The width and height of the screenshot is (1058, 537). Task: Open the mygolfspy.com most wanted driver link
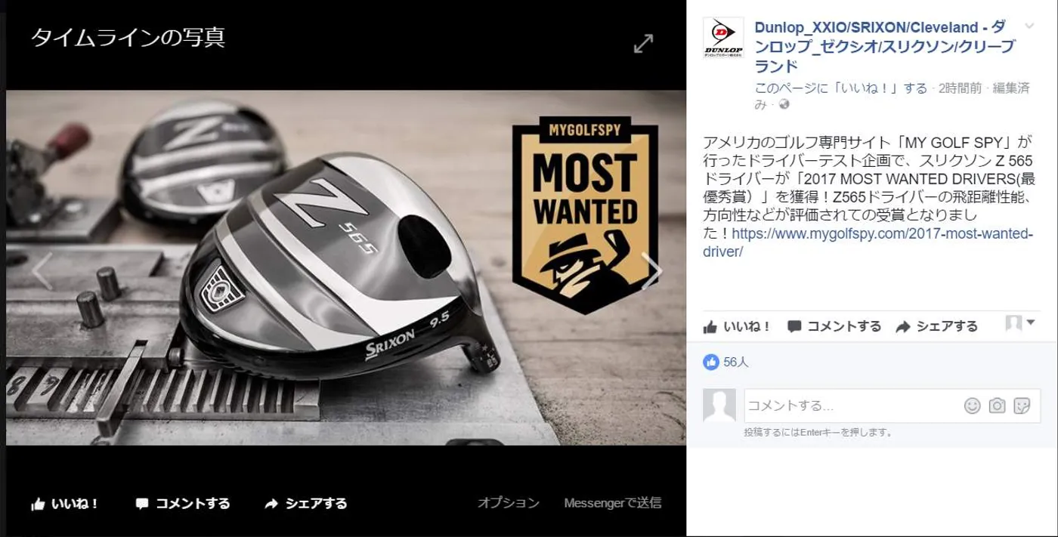coord(868,242)
